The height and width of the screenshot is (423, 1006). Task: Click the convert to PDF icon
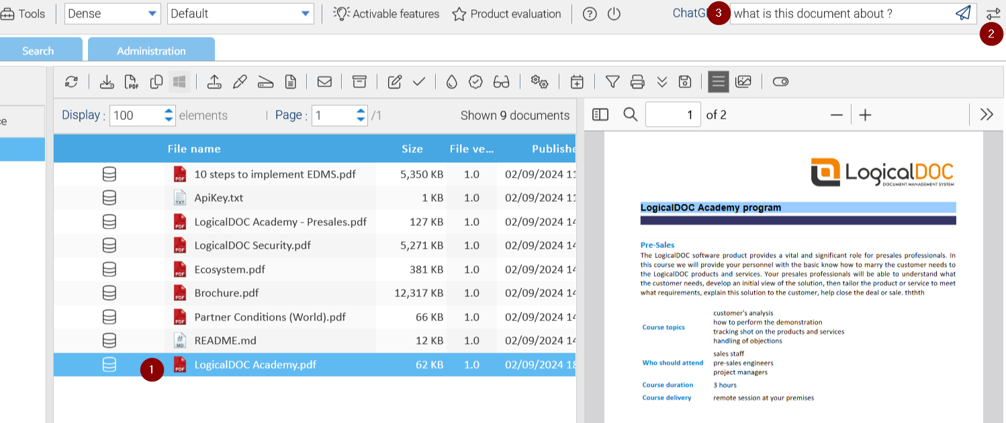[132, 82]
